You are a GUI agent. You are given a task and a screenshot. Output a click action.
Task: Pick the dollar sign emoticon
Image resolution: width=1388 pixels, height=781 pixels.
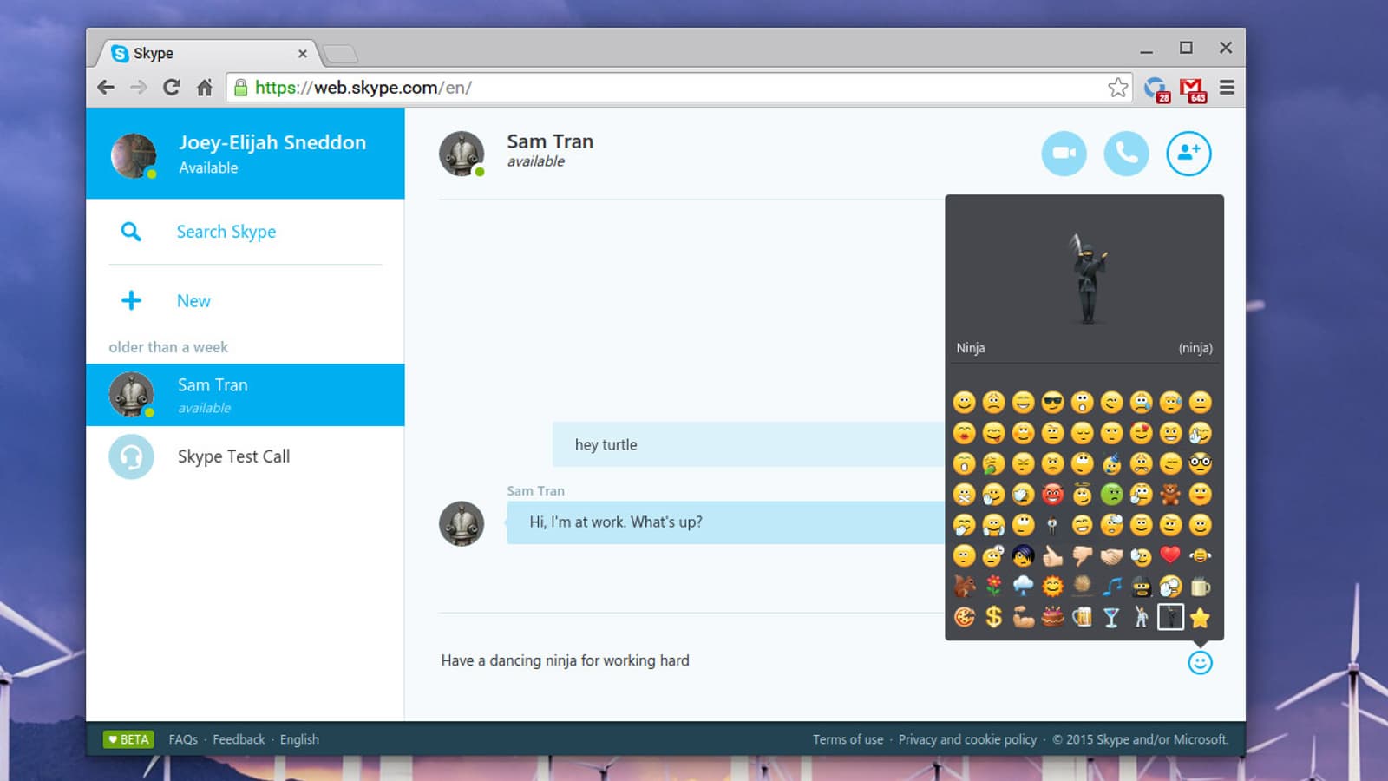click(x=993, y=617)
